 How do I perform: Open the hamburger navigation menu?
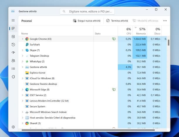click(x=13, y=21)
